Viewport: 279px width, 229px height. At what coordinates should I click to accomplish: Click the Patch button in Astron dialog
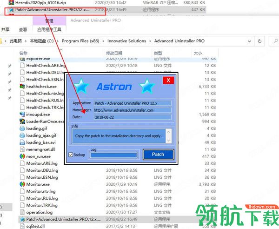click(158, 154)
